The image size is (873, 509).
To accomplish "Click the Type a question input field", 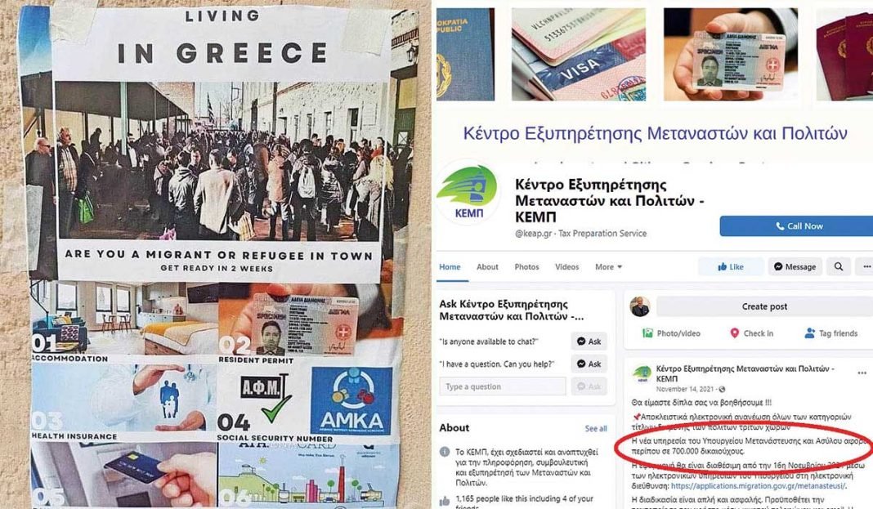I will [502, 386].
